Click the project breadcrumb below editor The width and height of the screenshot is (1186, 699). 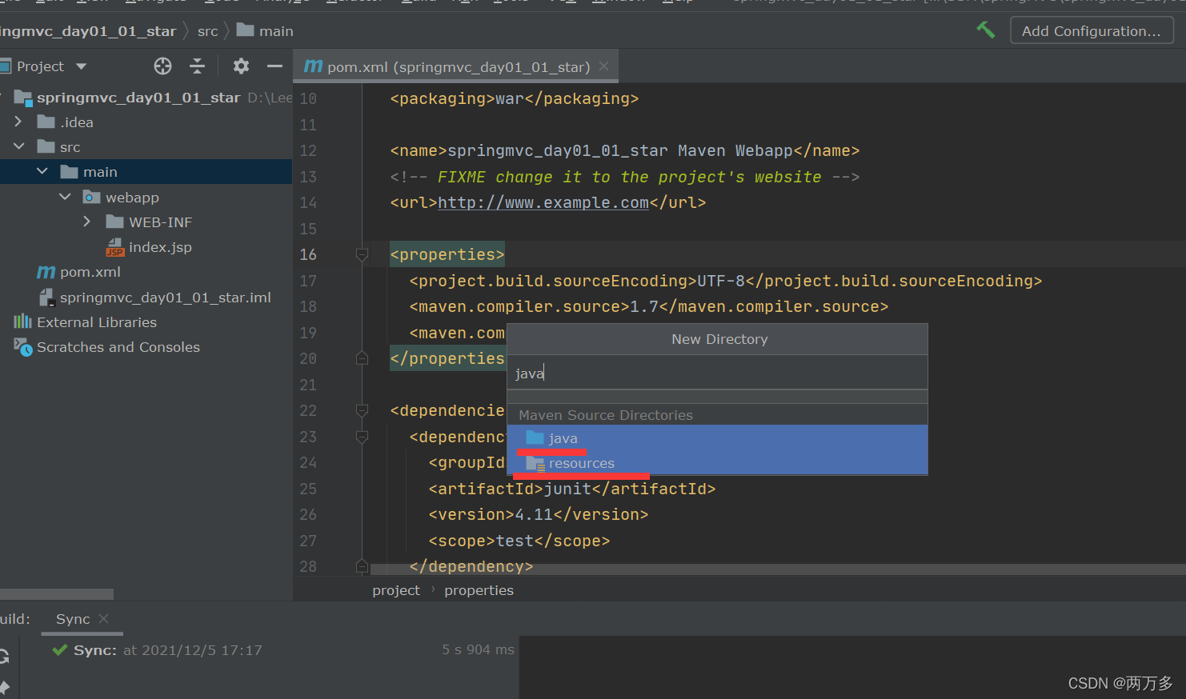pyautogui.click(x=395, y=590)
